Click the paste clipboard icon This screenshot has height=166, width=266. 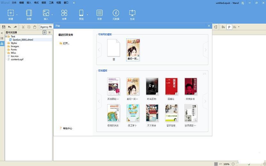[35, 27]
